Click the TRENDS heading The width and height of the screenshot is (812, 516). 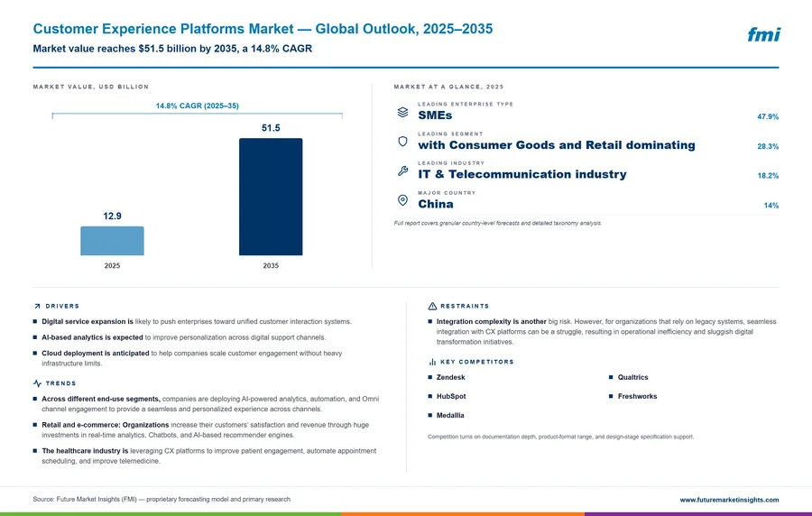(x=60, y=383)
